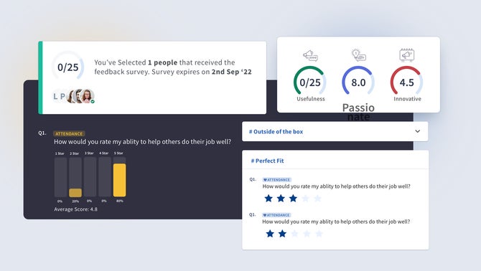Click the megaphone chat icon above Usefulness
The image size is (481, 271).
310,55
